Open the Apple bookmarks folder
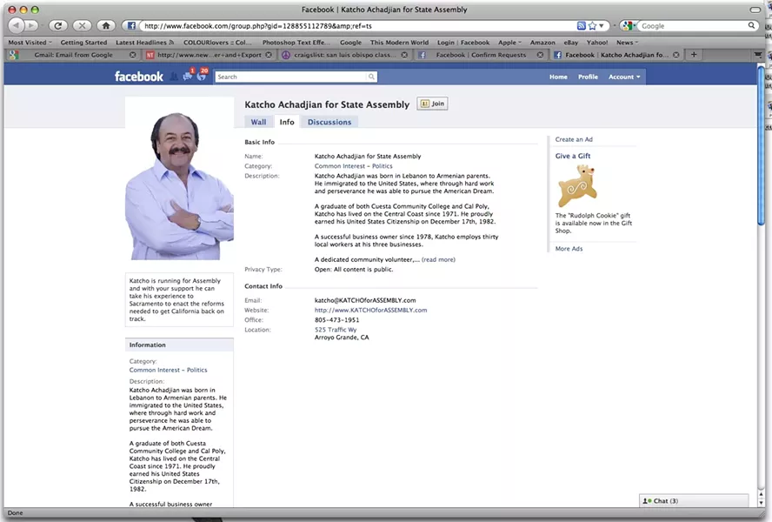Viewport: 772px width, 522px height. click(509, 43)
